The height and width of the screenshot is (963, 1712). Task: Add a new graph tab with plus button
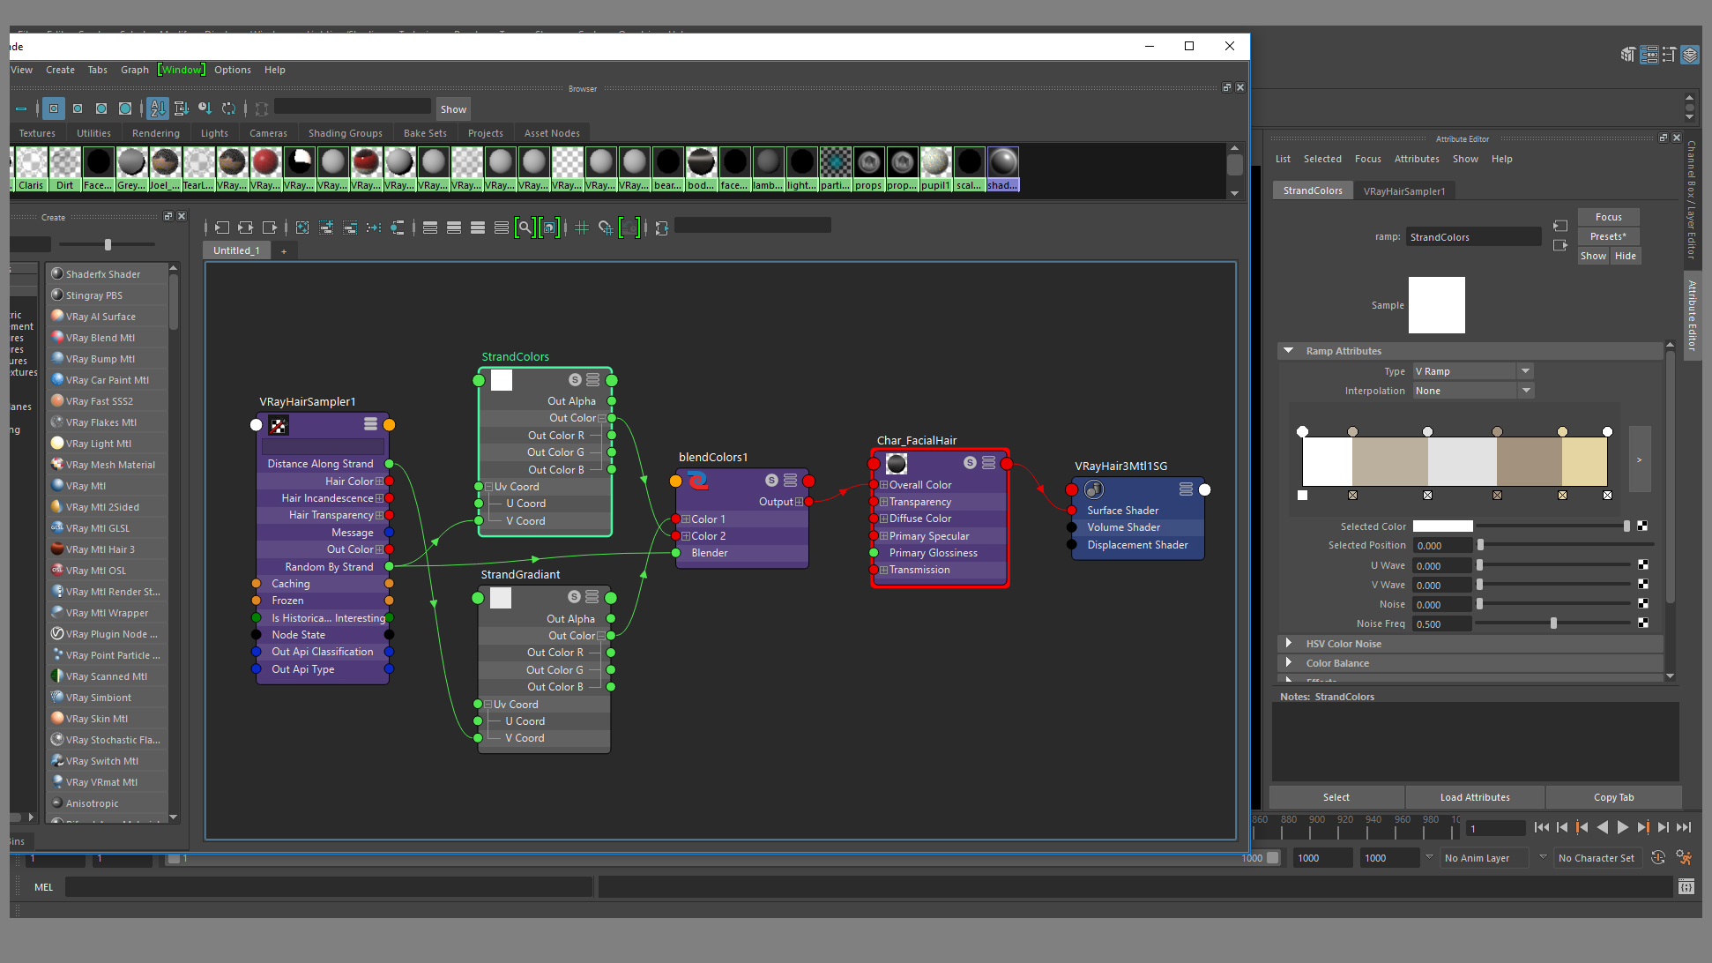[x=284, y=251]
